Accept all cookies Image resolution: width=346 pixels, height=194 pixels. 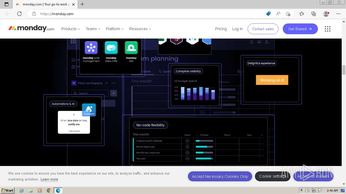tap(313, 176)
